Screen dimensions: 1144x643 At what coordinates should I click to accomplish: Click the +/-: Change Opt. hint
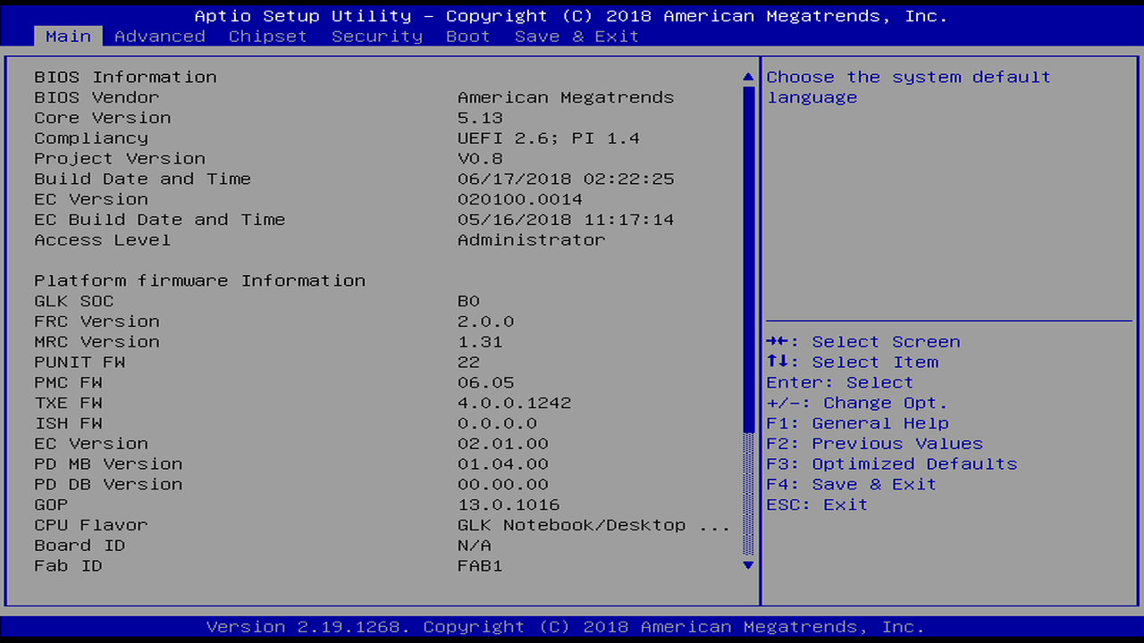click(x=857, y=403)
